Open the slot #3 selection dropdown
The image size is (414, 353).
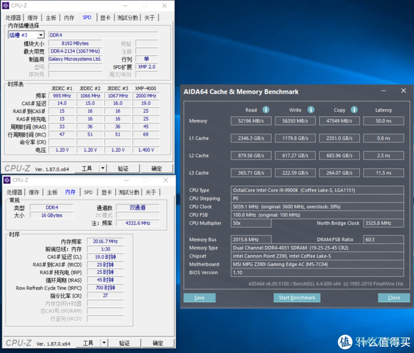41,35
